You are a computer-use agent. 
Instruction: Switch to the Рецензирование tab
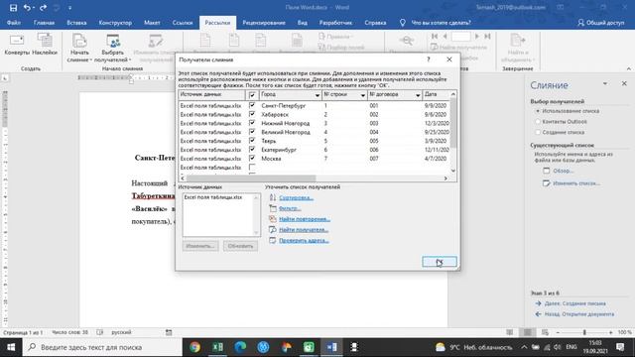264,23
